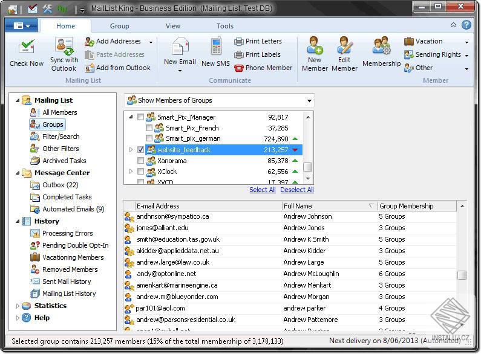The height and width of the screenshot is (354, 481).
Task: Open Vacation dropdown arrow
Action: (466, 42)
